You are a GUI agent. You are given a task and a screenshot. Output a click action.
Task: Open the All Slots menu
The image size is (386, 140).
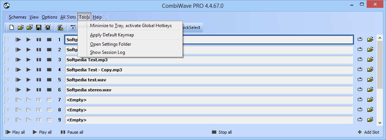68,17
